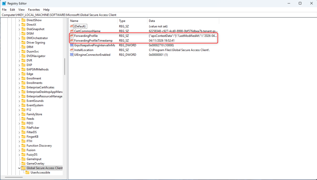The width and height of the screenshot is (317, 180).
Task: Click the DiskSnapshot folder icon
Action: [24, 29]
